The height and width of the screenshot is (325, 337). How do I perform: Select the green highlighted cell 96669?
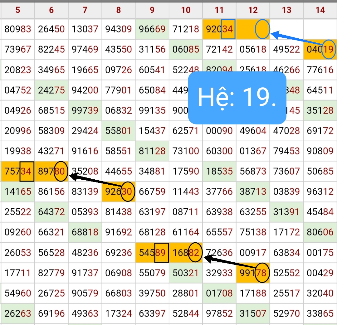[x=152, y=29]
